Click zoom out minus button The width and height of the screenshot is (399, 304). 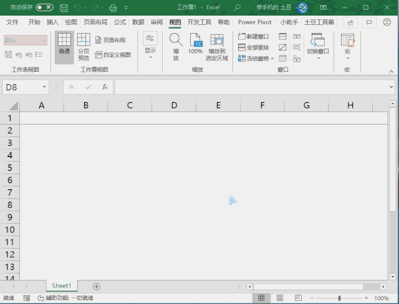pos(312,298)
